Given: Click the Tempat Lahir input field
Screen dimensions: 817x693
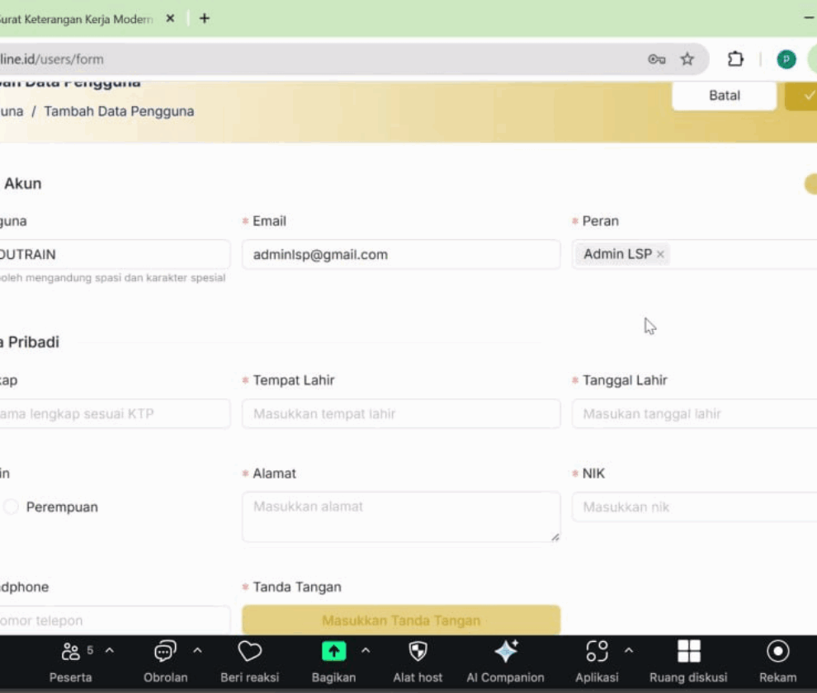Looking at the screenshot, I should [401, 414].
